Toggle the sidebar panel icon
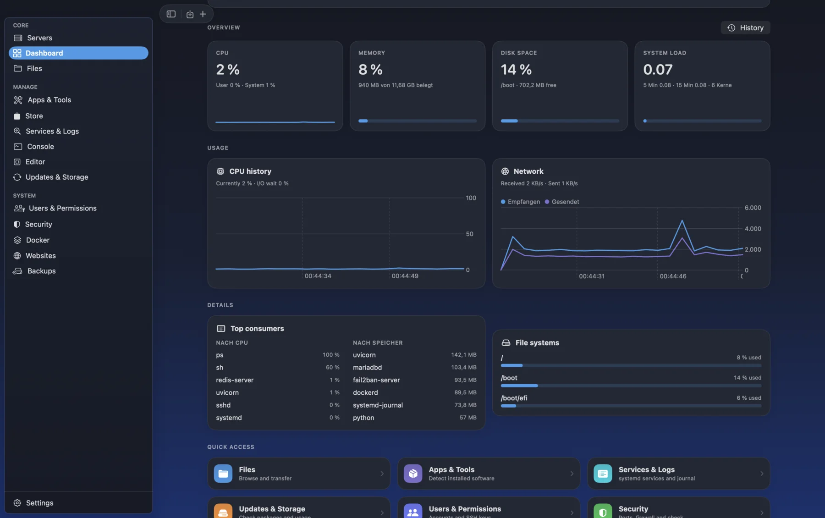 [x=171, y=14]
